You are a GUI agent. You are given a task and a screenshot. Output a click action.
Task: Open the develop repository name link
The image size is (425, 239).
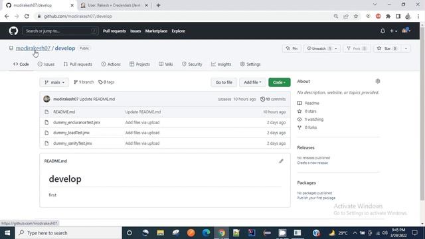(65, 48)
